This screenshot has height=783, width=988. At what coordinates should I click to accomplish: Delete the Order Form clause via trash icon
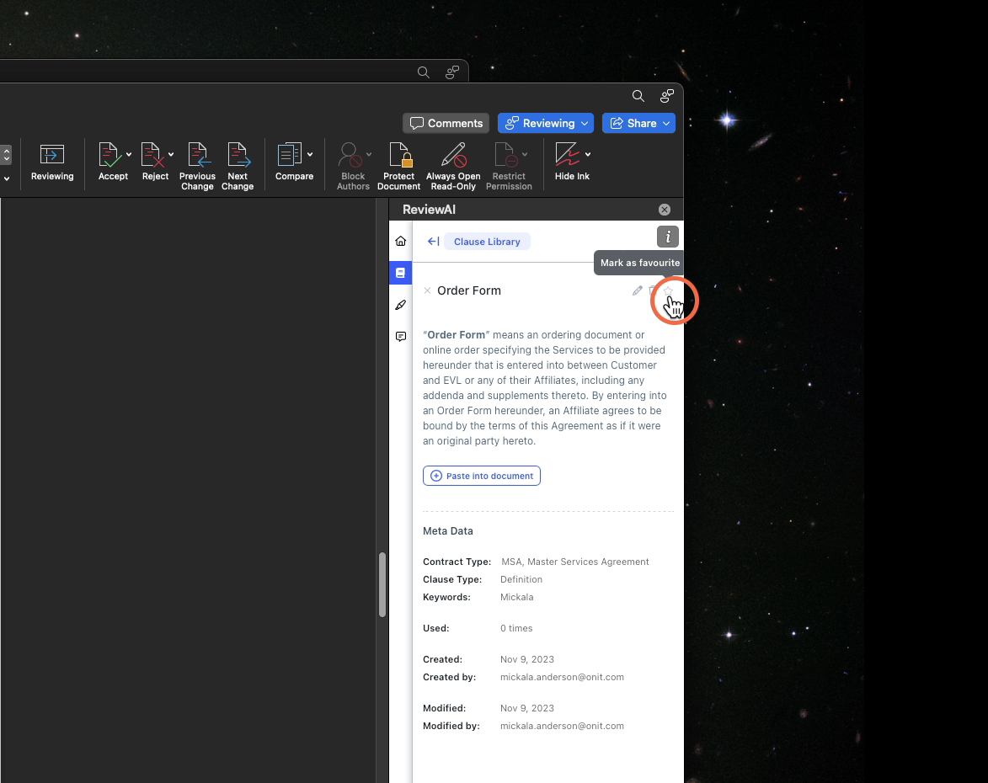pos(653,290)
